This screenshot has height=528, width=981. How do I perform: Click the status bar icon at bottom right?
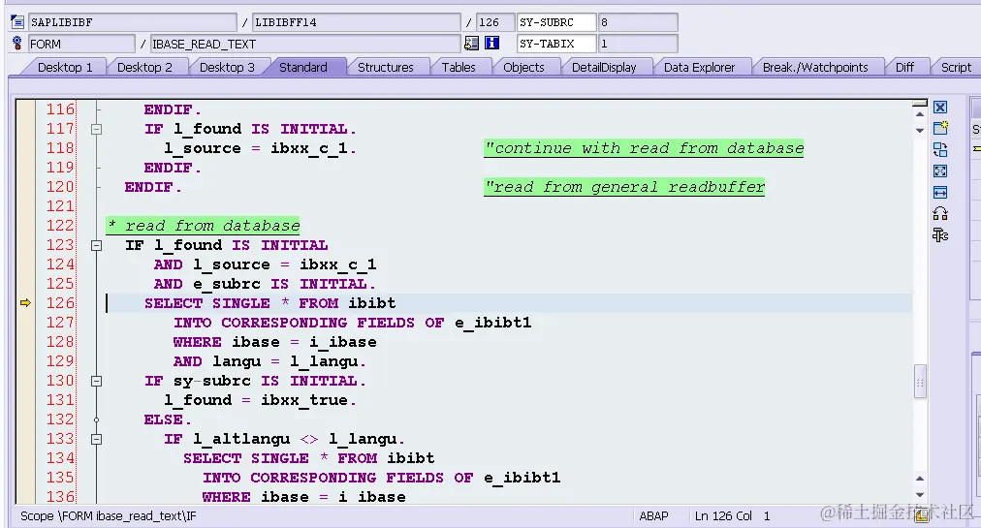[921, 516]
